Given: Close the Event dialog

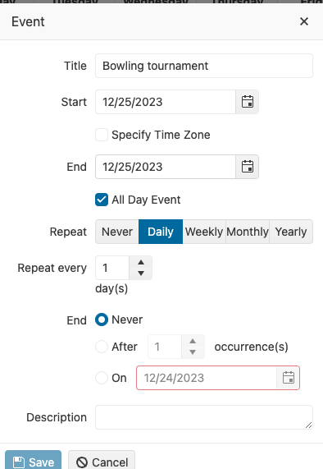Looking at the screenshot, I should [x=304, y=21].
